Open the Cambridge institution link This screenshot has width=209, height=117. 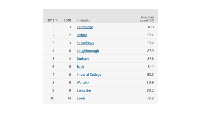pos(85,27)
